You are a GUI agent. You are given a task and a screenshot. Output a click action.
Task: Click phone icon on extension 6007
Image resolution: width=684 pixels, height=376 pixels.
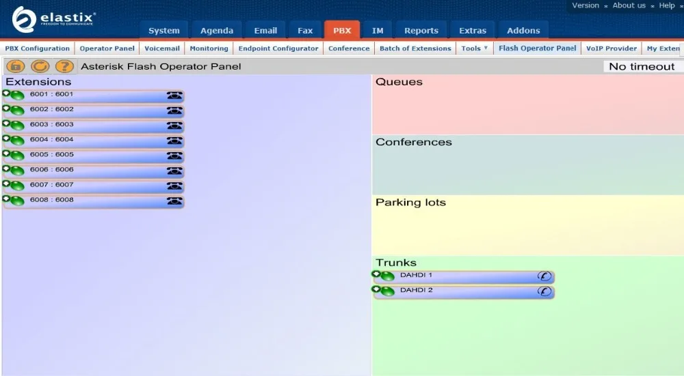pyautogui.click(x=174, y=186)
